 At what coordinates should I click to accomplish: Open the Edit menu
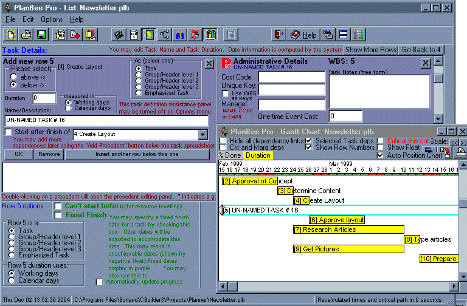(28, 19)
